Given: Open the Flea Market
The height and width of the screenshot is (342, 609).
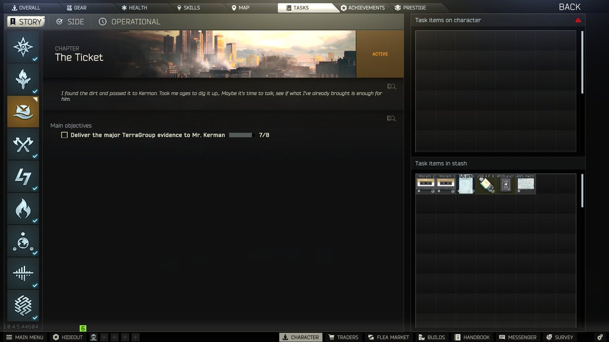Looking at the screenshot, I should pyautogui.click(x=389, y=337).
